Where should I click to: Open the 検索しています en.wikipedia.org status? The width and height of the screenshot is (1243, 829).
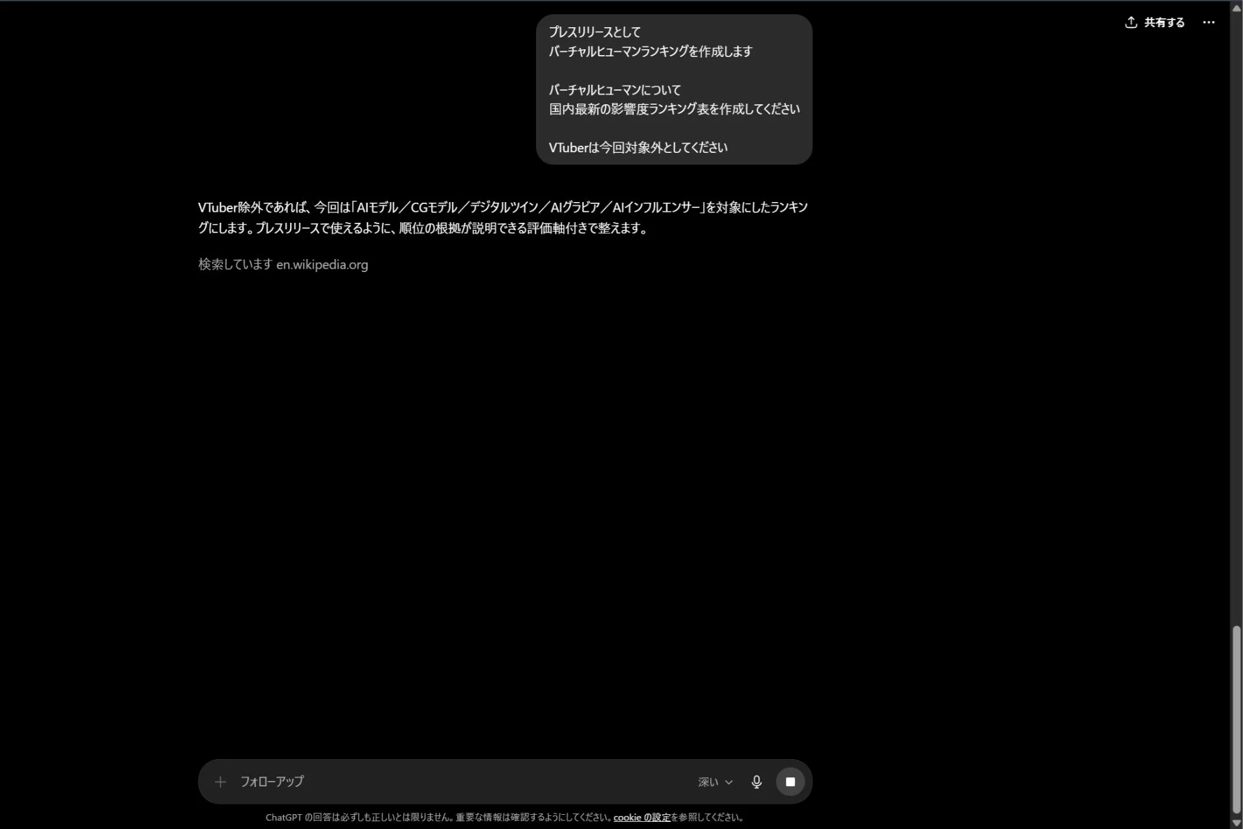283,264
